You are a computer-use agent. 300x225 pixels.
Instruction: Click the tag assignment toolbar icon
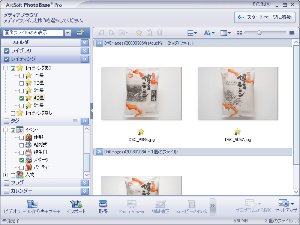[x=149, y=33]
